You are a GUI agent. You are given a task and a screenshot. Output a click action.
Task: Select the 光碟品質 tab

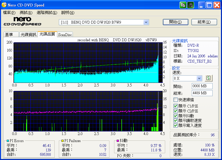(x=47, y=34)
